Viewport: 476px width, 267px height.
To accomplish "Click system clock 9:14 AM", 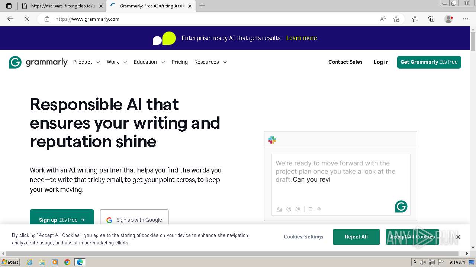I will [457, 262].
